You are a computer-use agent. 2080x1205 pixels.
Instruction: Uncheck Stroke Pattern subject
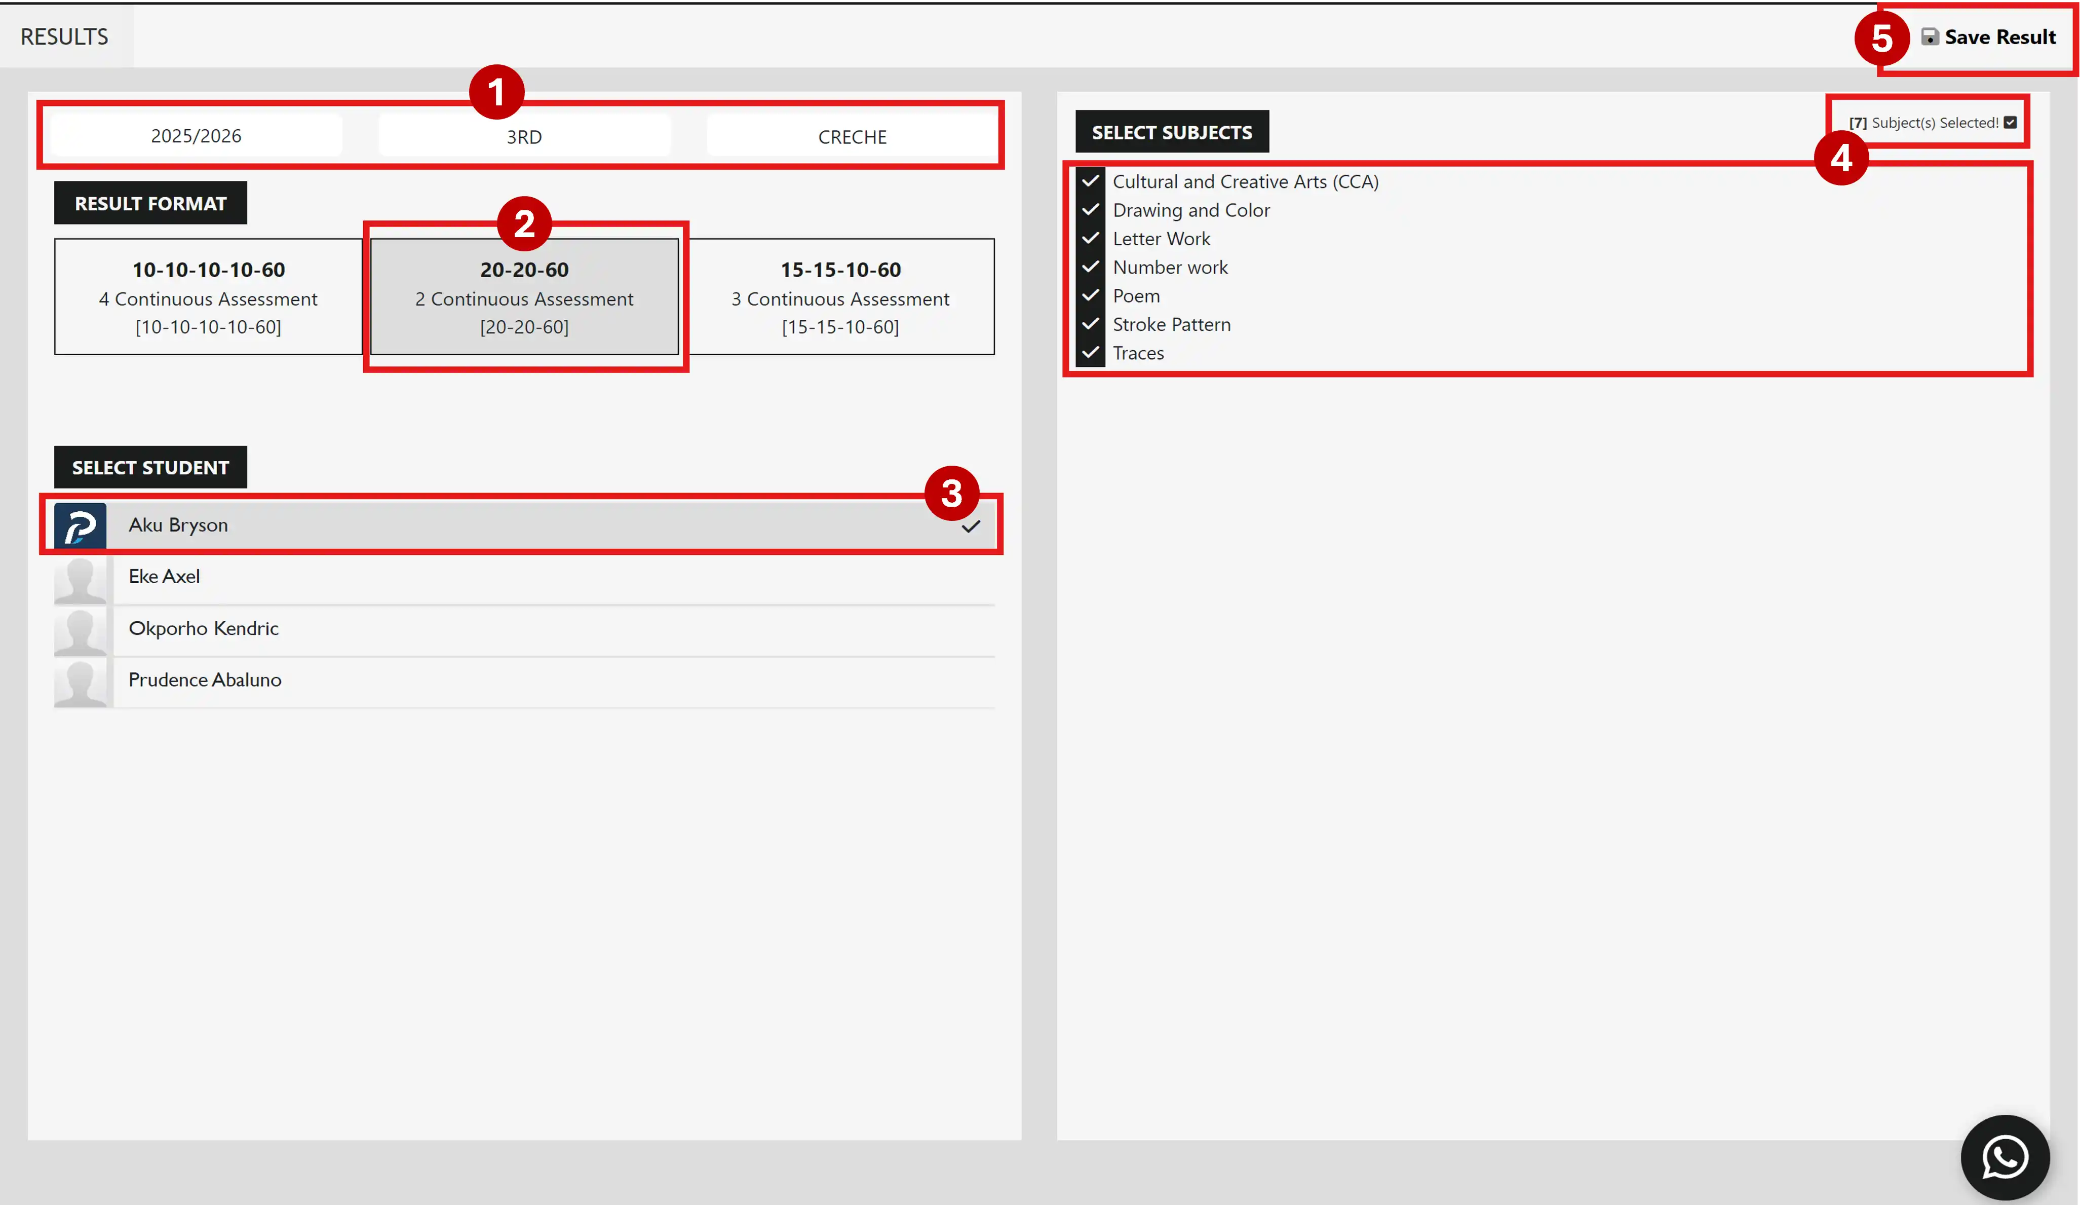tap(1090, 324)
